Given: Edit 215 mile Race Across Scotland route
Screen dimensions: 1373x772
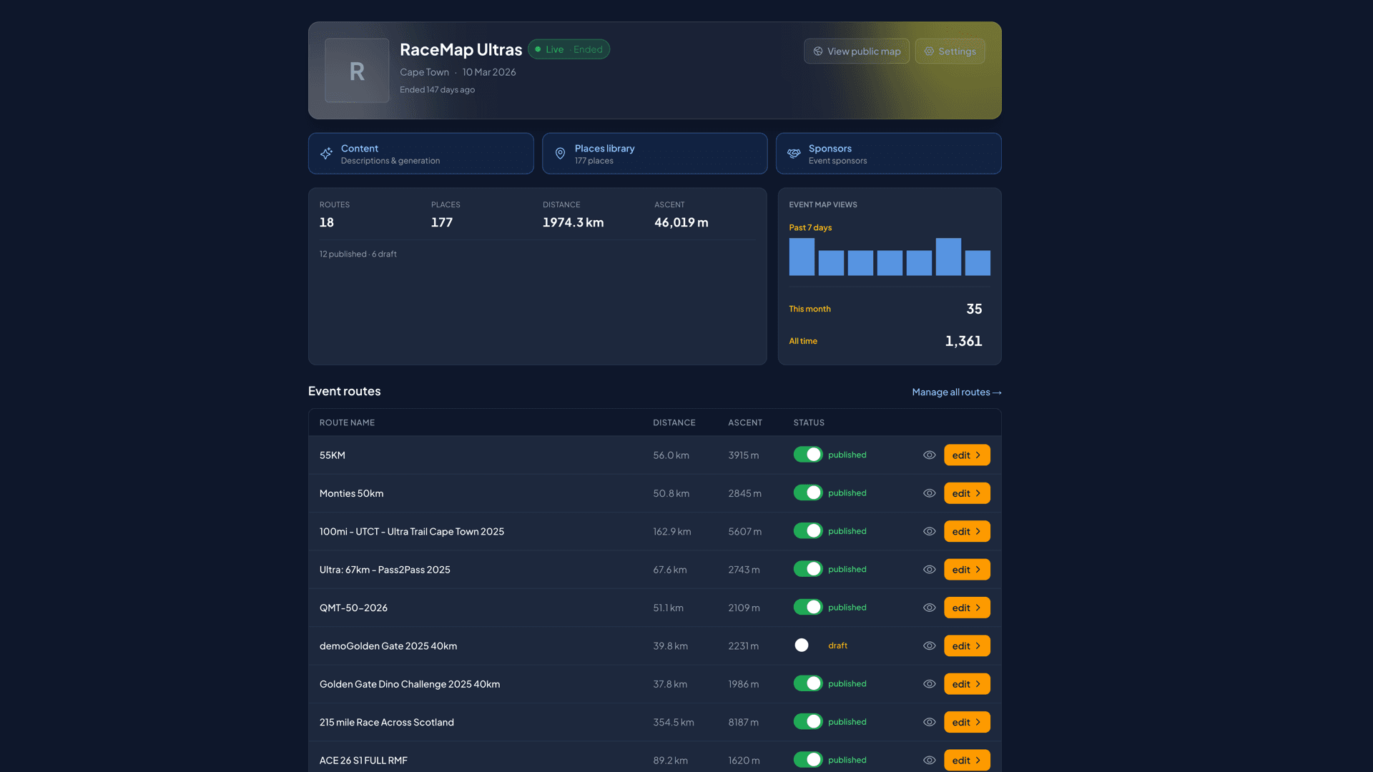Looking at the screenshot, I should click(x=967, y=722).
